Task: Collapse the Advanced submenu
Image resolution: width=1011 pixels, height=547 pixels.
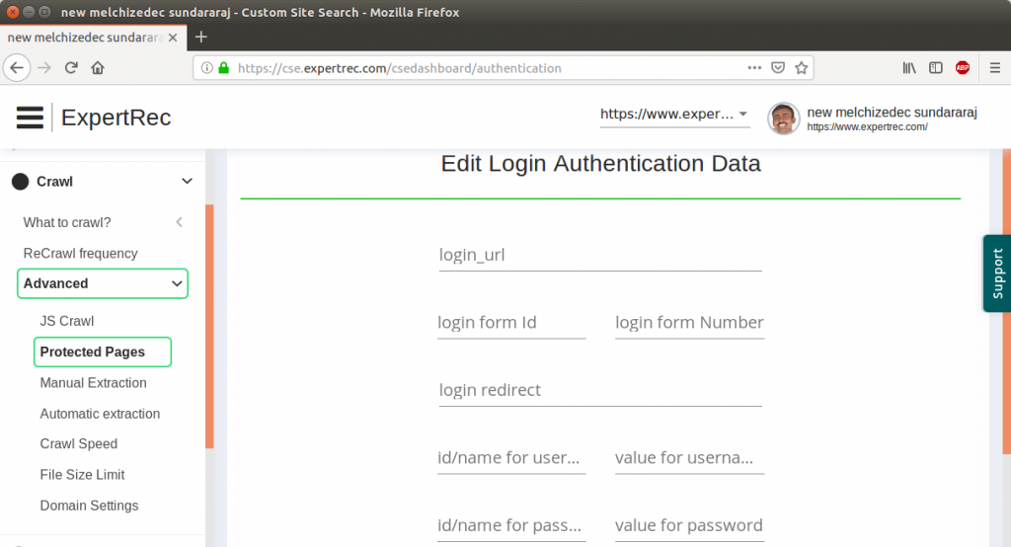Action: 177,283
